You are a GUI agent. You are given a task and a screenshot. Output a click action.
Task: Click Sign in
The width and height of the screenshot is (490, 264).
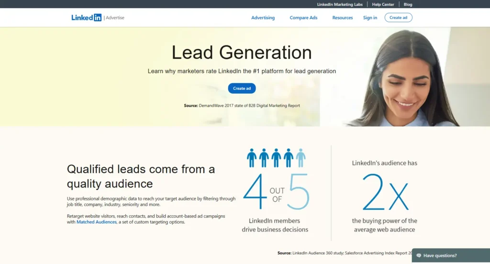370,18
